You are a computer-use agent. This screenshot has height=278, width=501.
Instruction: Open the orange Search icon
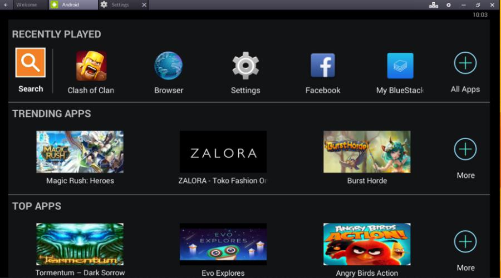coord(31,63)
